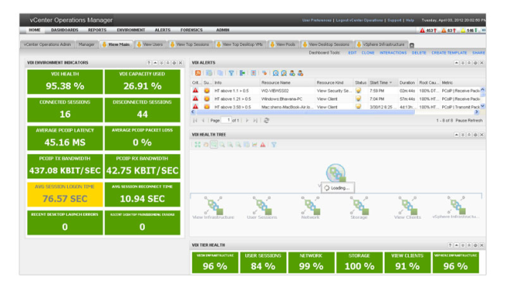Image resolution: width=506 pixels, height=289 pixels.
Task: Collapse the VDI Health Tree widget header arrow
Action: 456,135
